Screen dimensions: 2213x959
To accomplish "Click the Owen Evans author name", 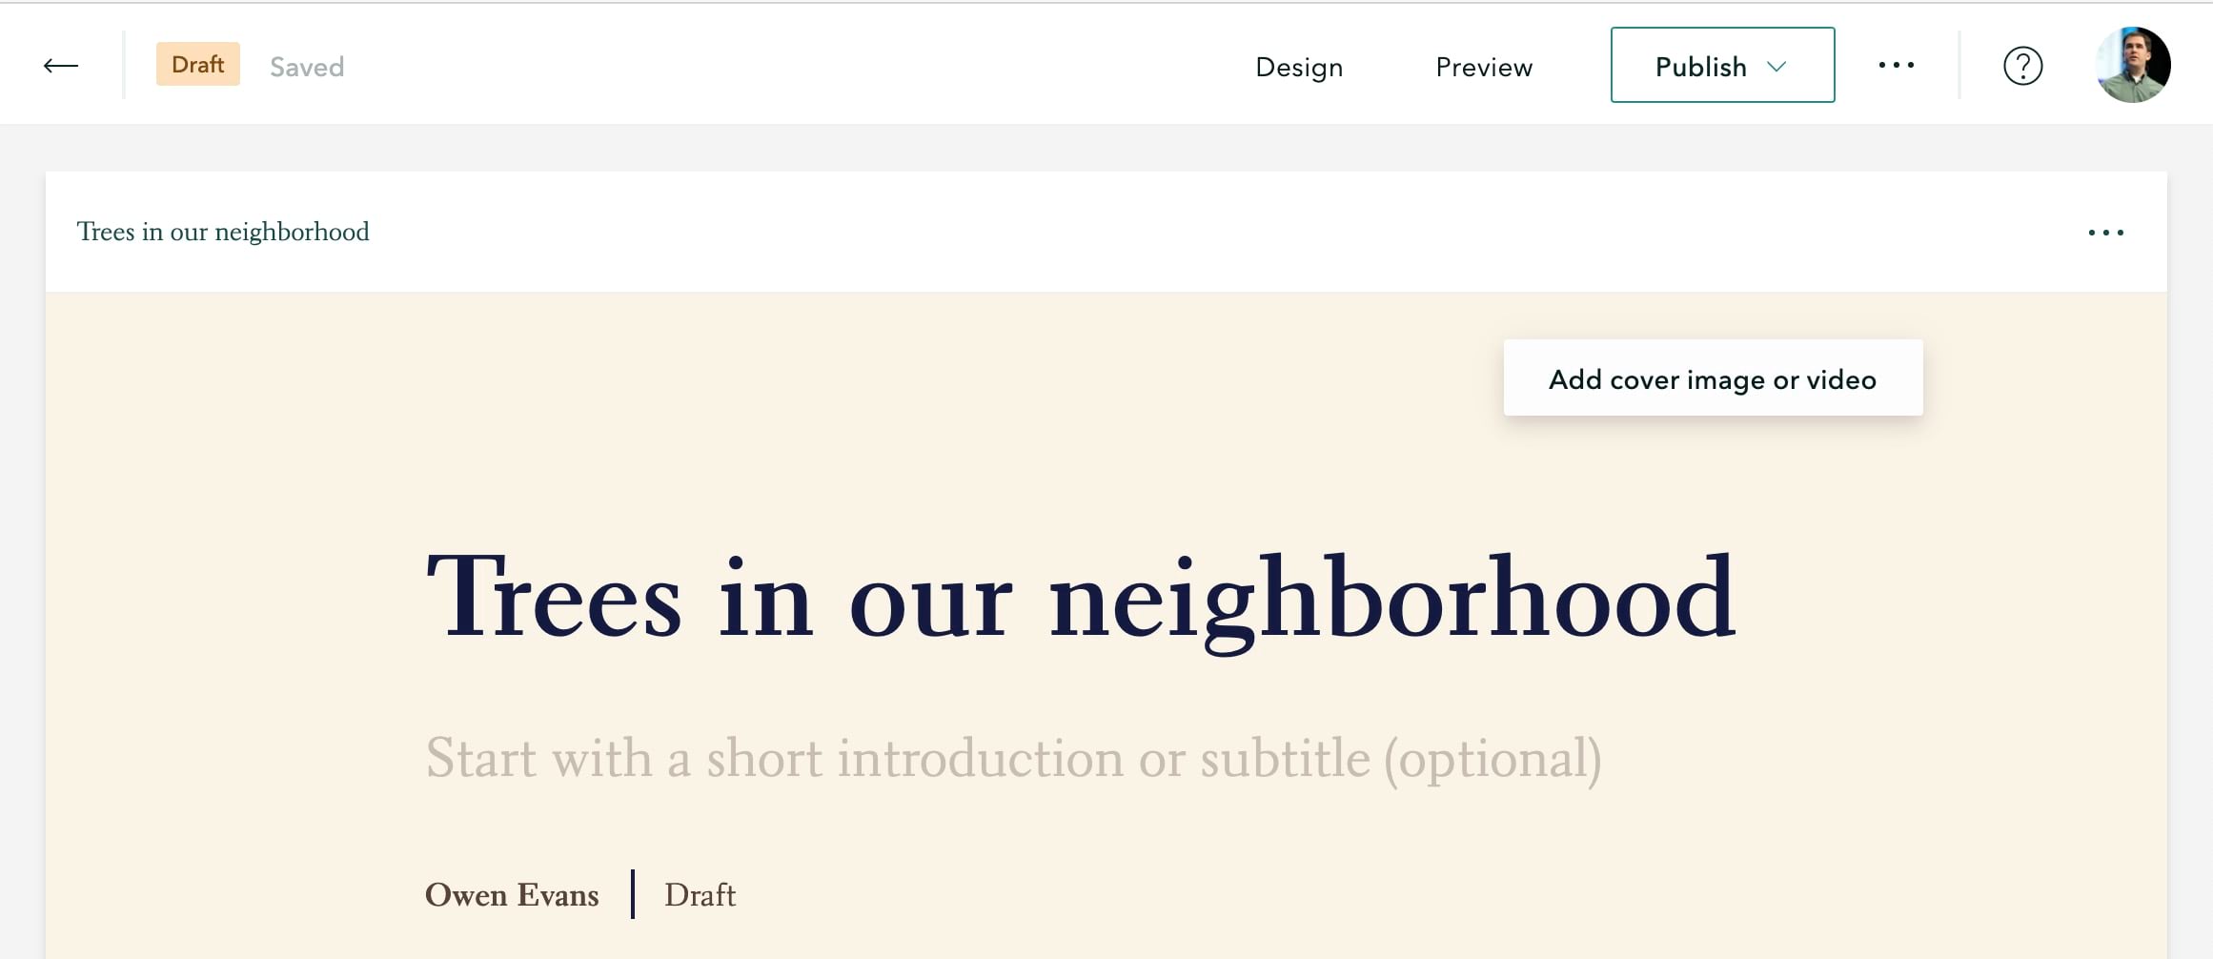I will tap(513, 894).
